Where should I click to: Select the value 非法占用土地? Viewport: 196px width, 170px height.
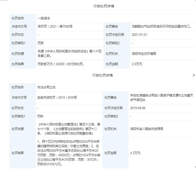coord(46,87)
